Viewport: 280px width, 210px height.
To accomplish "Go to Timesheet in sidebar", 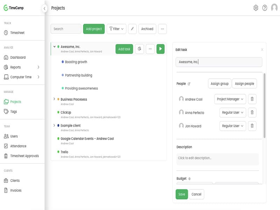I will pos(17,33).
